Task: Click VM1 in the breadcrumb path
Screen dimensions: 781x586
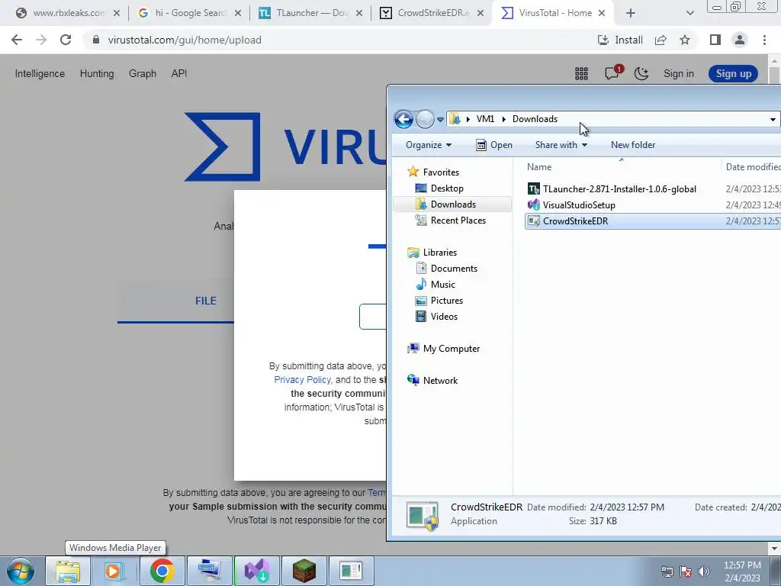Action: click(x=485, y=119)
